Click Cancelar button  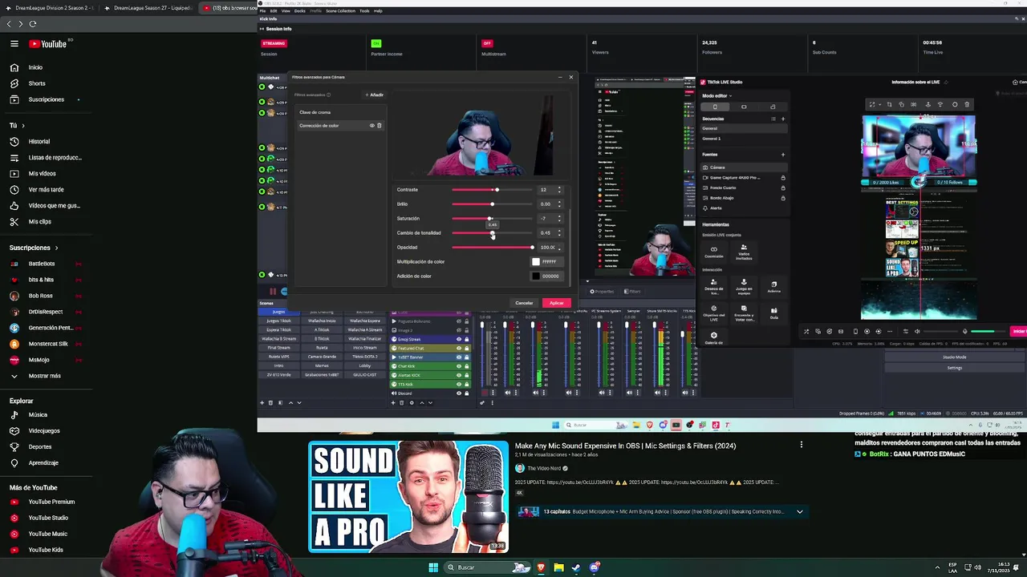(x=524, y=303)
